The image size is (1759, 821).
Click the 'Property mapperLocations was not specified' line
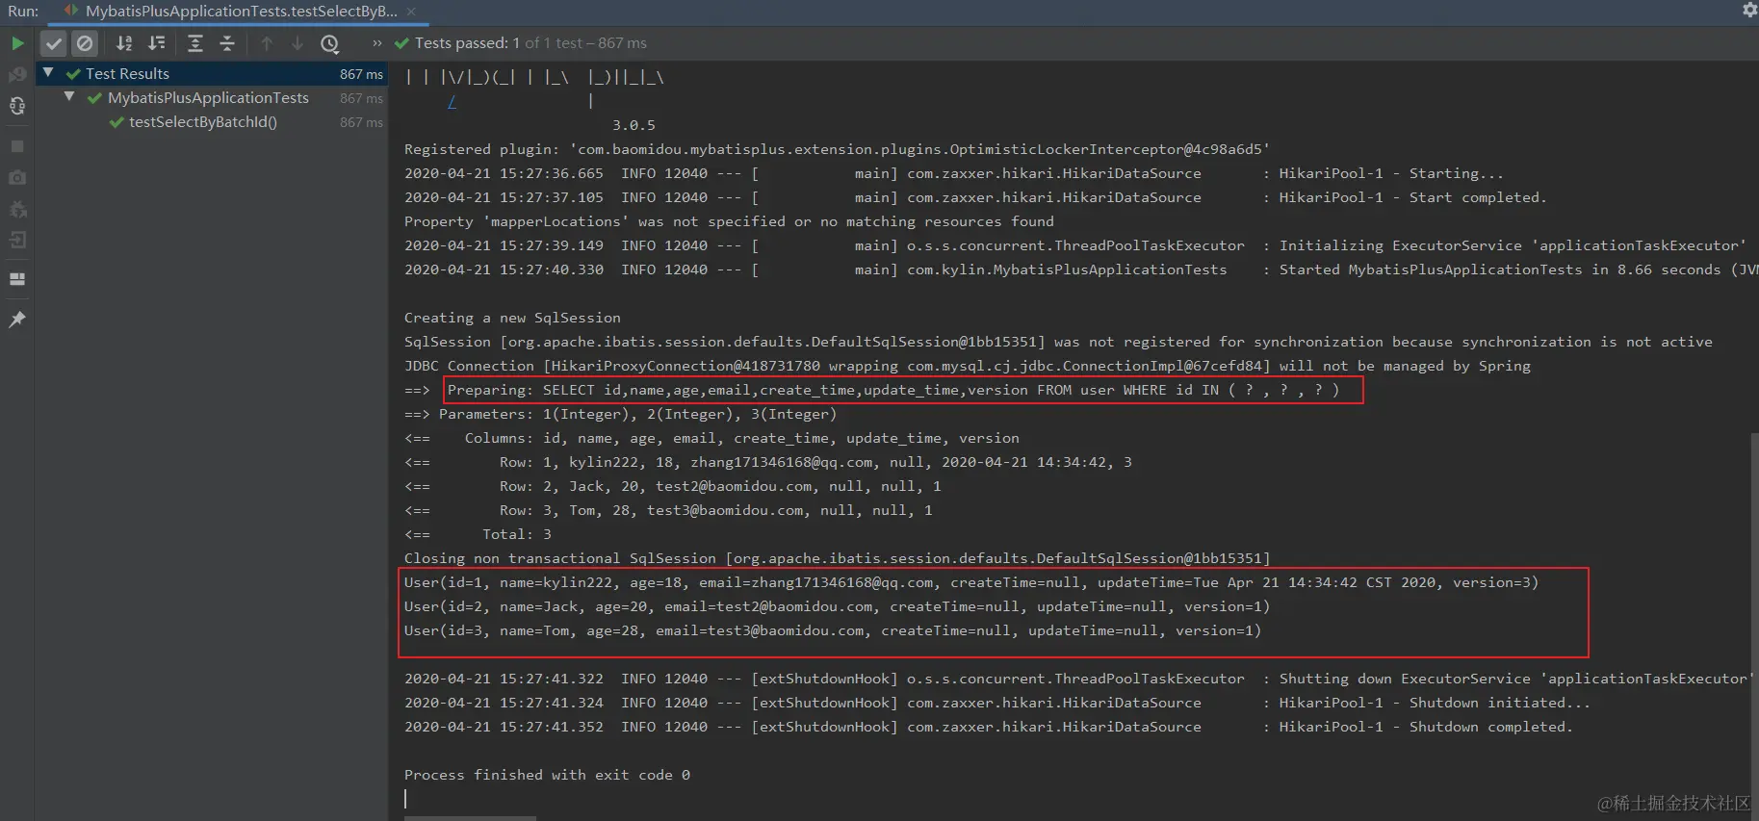[x=729, y=221]
